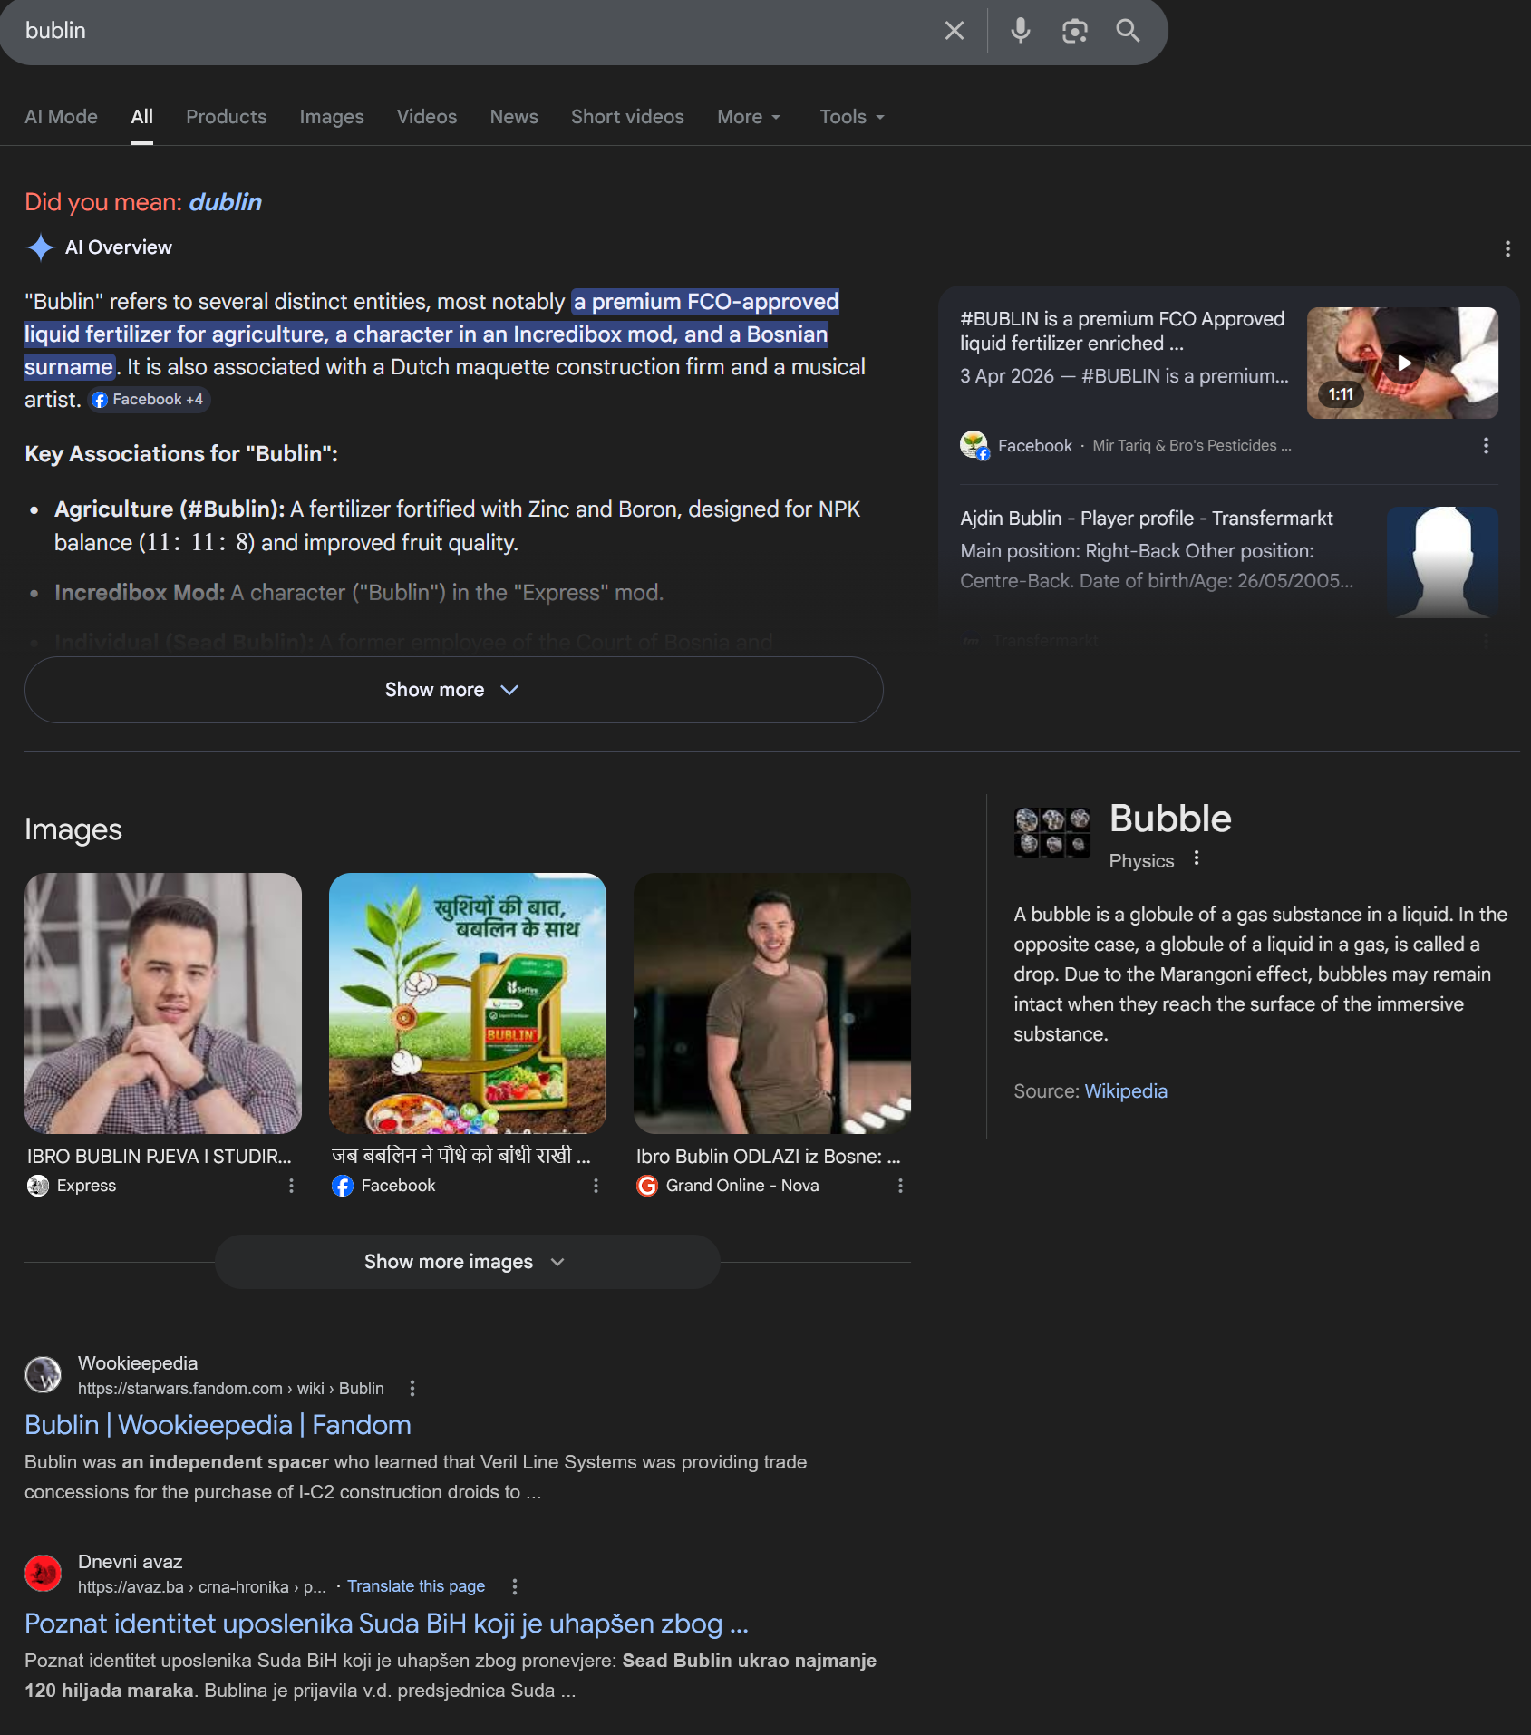
Task: Open the Tools dropdown
Action: pos(852,117)
